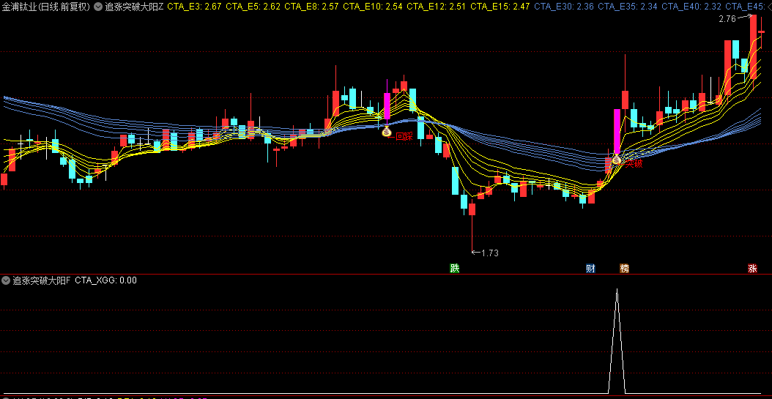772x399 pixels.
Task: Click the 追涨突破大阳Z indicator name
Action: pyautogui.click(x=134, y=7)
